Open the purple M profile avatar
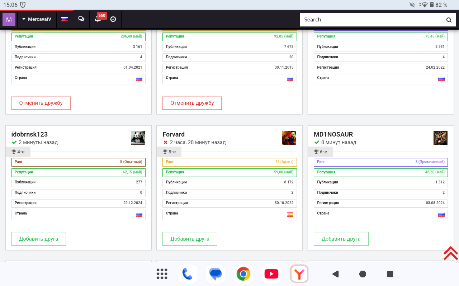This screenshot has width=459, height=286. click(9, 20)
